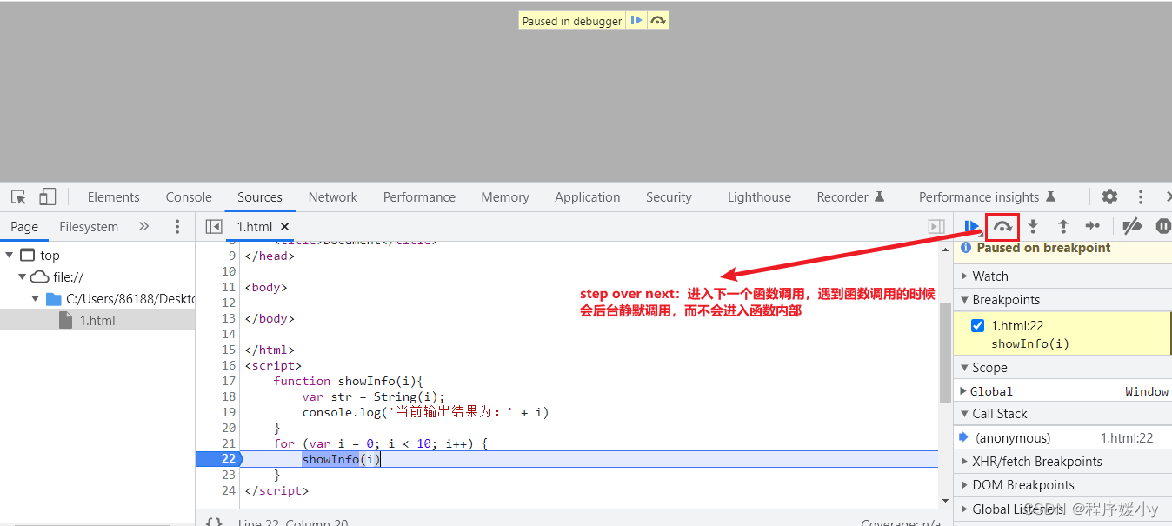Select the Sources tab

(x=260, y=197)
